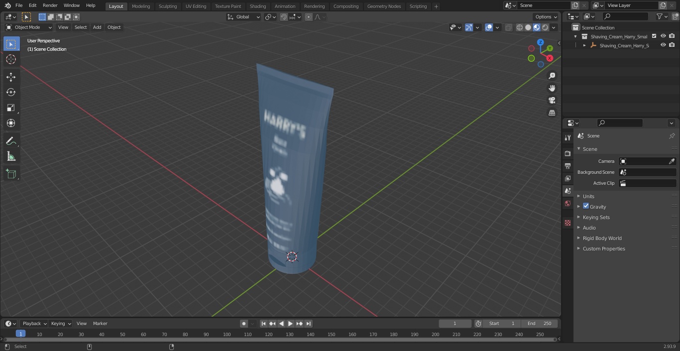The image size is (680, 351).
Task: Click the outliner search field
Action: 625,16
